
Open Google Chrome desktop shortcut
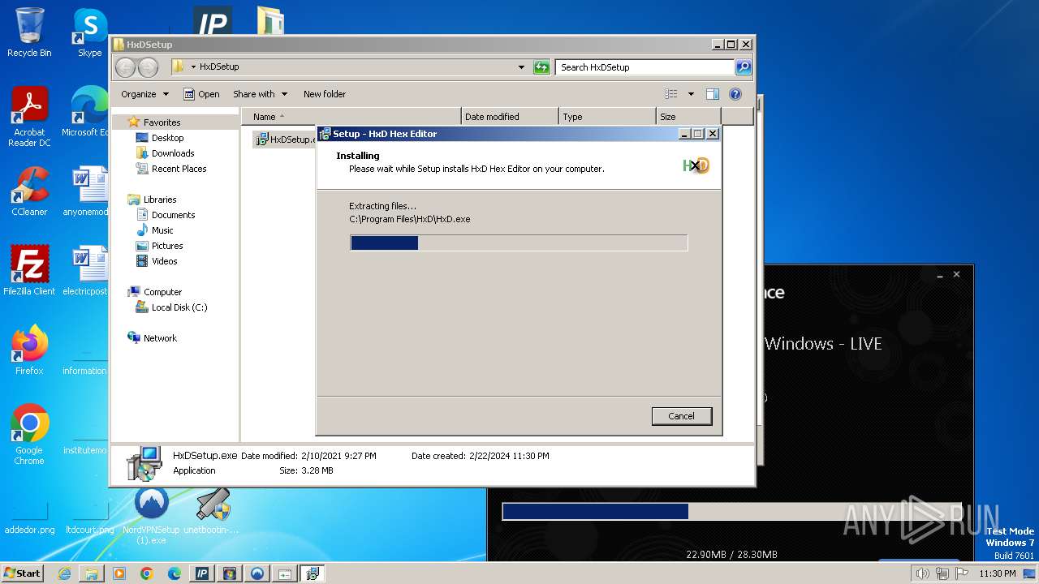coord(29,434)
